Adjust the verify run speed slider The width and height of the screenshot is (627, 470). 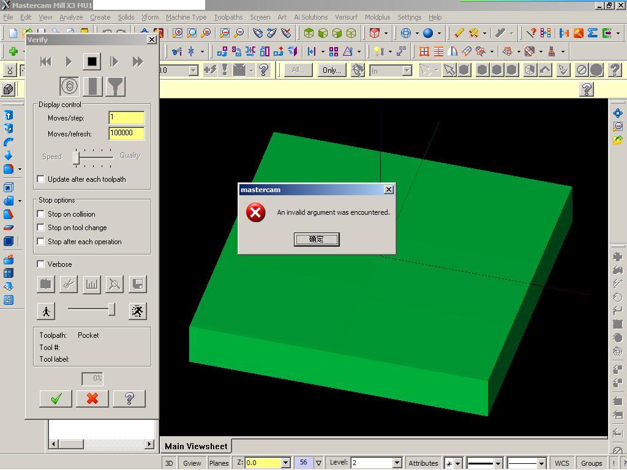(112, 309)
